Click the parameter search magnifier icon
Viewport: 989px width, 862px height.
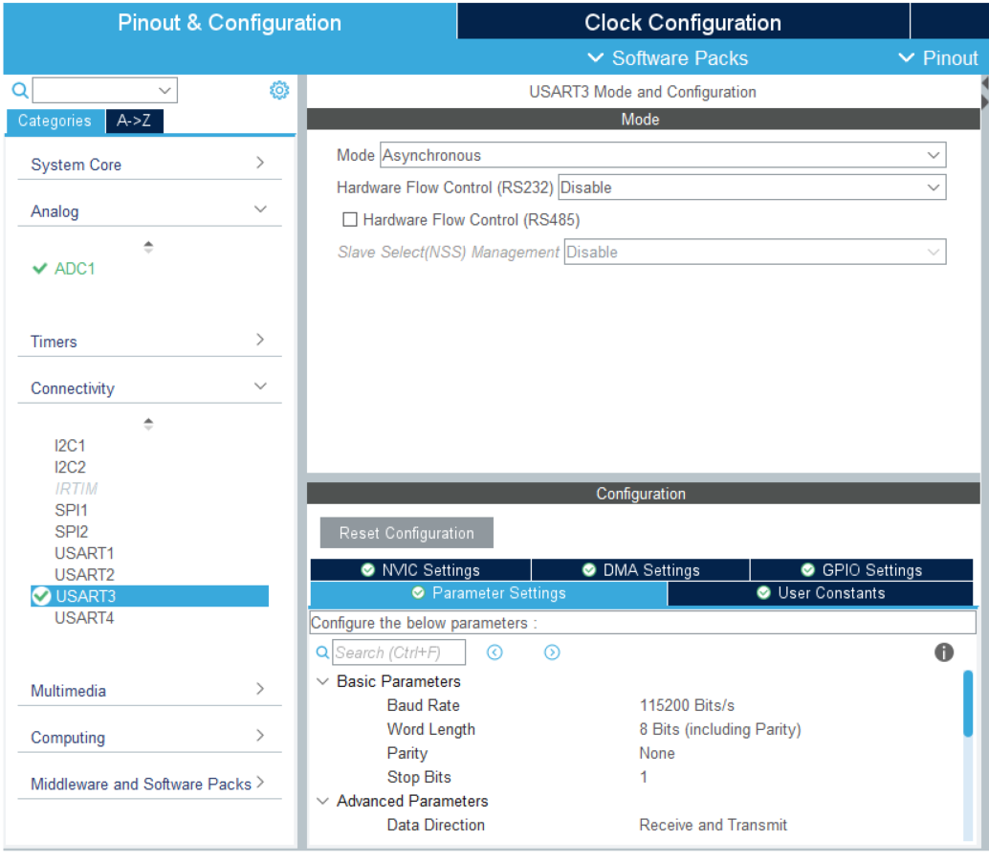[322, 652]
